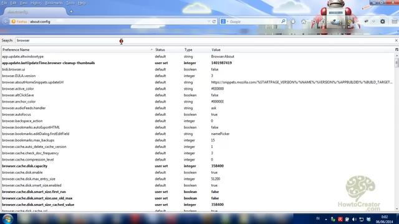
Task: Open the network tray icon
Action: pyautogui.click(x=362, y=219)
